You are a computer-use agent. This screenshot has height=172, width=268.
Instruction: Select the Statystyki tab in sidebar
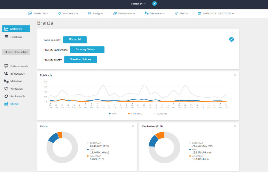(x=16, y=29)
